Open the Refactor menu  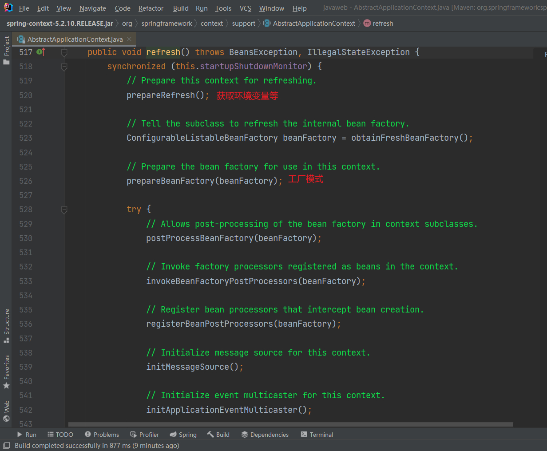coord(151,8)
